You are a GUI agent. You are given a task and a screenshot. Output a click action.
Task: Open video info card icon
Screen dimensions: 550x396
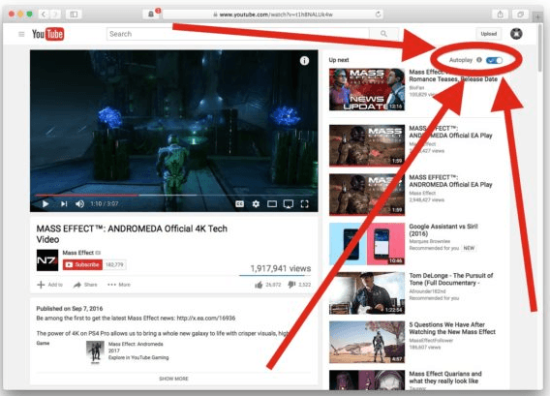coord(304,61)
